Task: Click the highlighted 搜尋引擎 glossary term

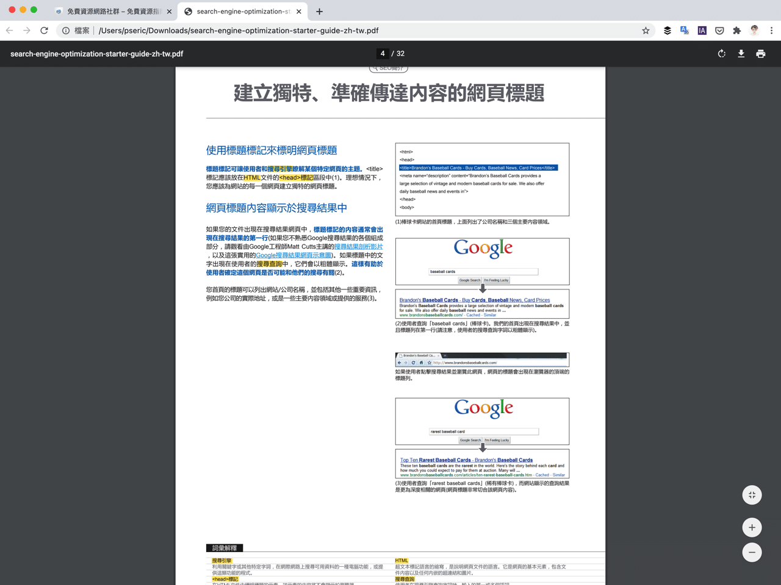Action: click(222, 561)
